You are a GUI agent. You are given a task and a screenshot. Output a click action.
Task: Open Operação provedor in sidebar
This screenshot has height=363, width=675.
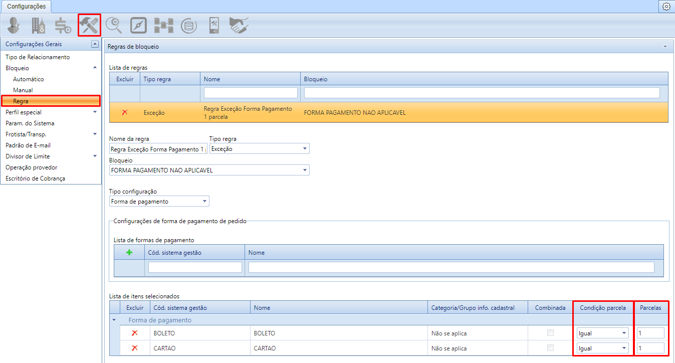[32, 167]
